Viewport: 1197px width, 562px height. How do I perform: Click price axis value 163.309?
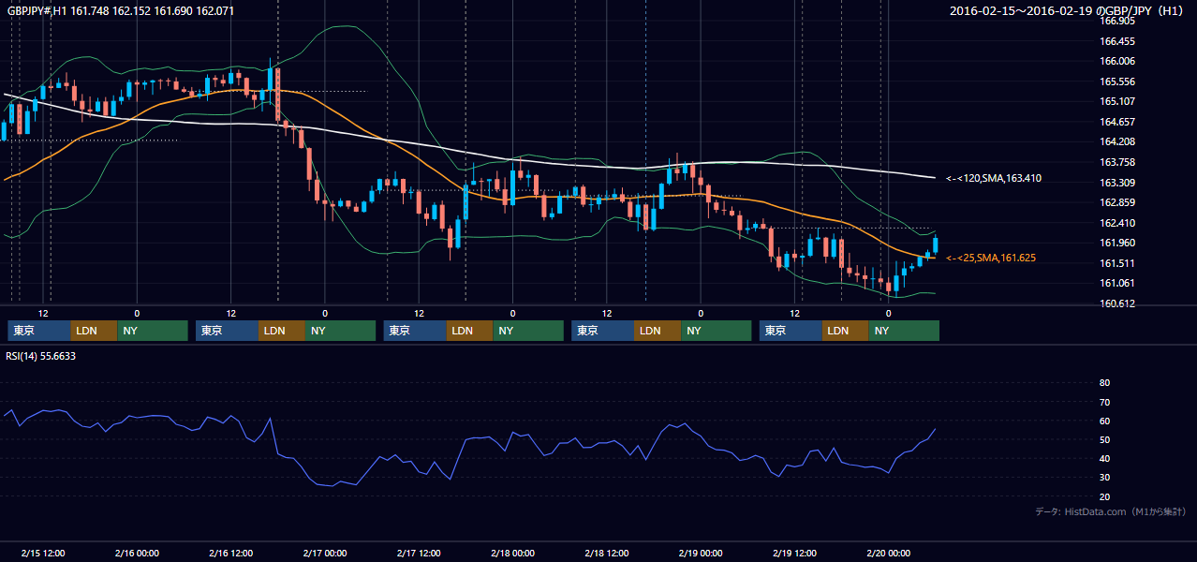tap(1117, 183)
